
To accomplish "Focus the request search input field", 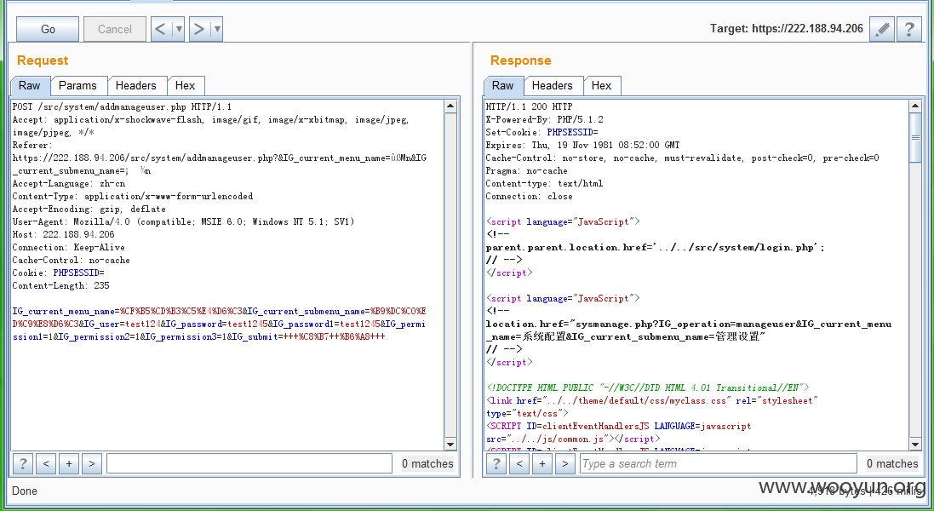I will point(249,463).
